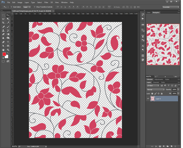Expand the Kind layer filter dropdown
This screenshot has height=148, width=183.
tap(153, 86)
